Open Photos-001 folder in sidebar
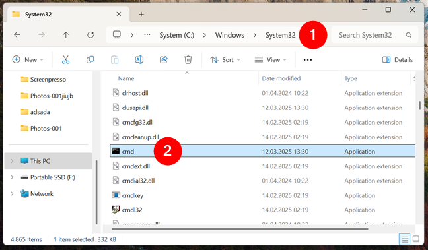 pyautogui.click(x=41, y=128)
